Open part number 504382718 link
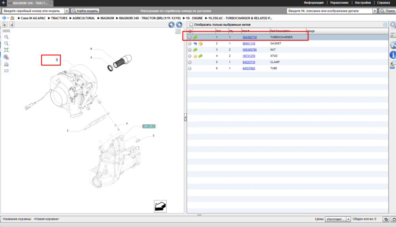Image resolution: width=396 pixels, height=227 pixels. pyautogui.click(x=249, y=37)
